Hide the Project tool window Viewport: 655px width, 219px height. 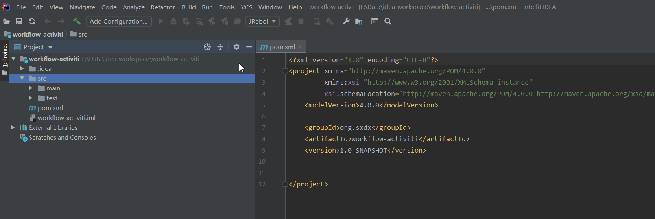click(x=249, y=47)
